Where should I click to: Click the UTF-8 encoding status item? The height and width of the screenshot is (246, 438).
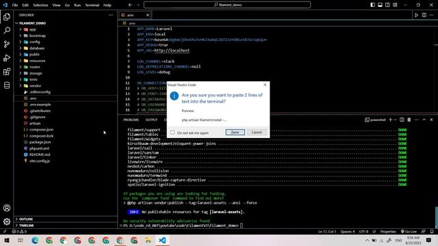click(x=363, y=232)
